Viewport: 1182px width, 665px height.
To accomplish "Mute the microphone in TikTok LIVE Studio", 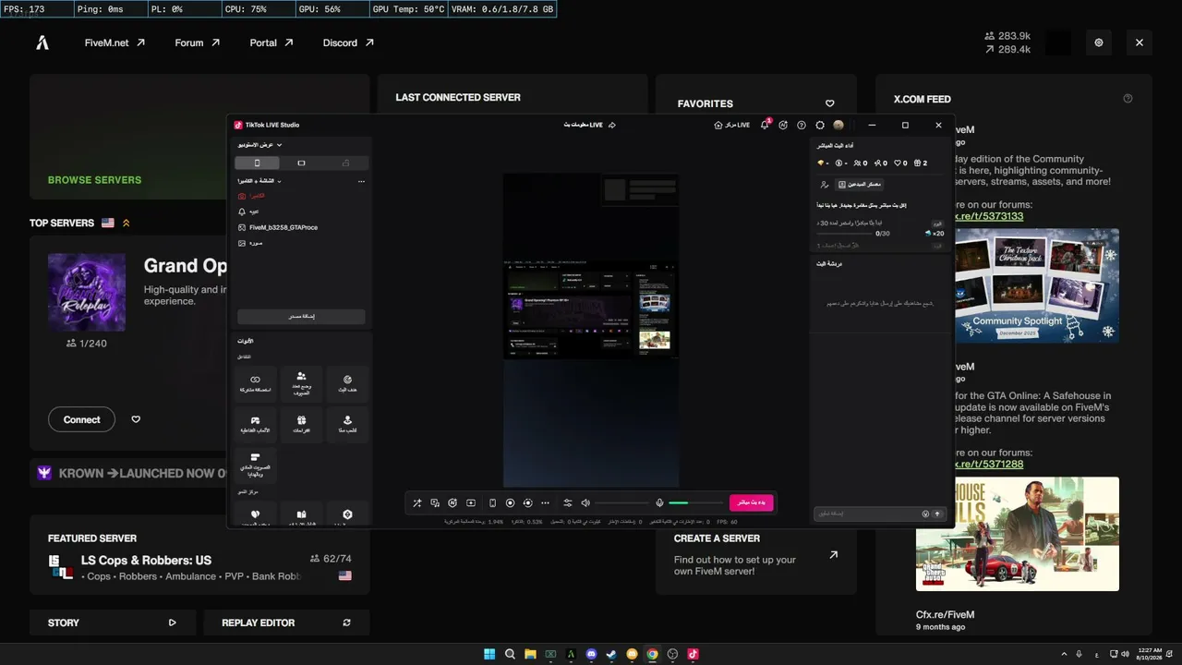I will (659, 503).
